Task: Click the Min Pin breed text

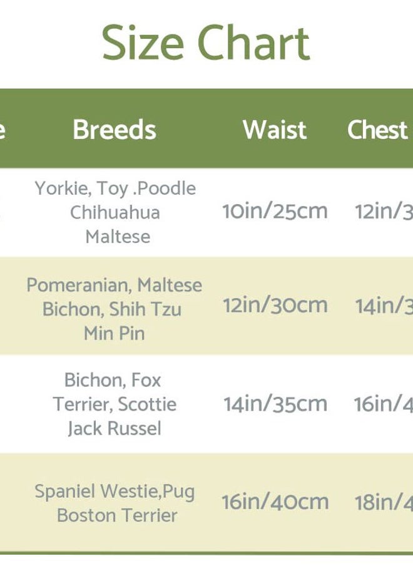Action: pos(115,333)
